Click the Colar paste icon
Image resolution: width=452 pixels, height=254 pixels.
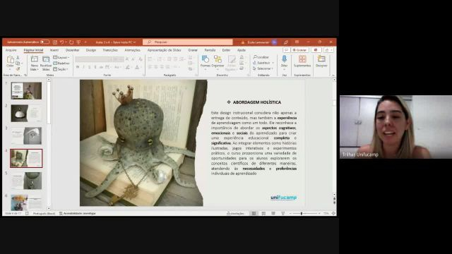click(10, 62)
